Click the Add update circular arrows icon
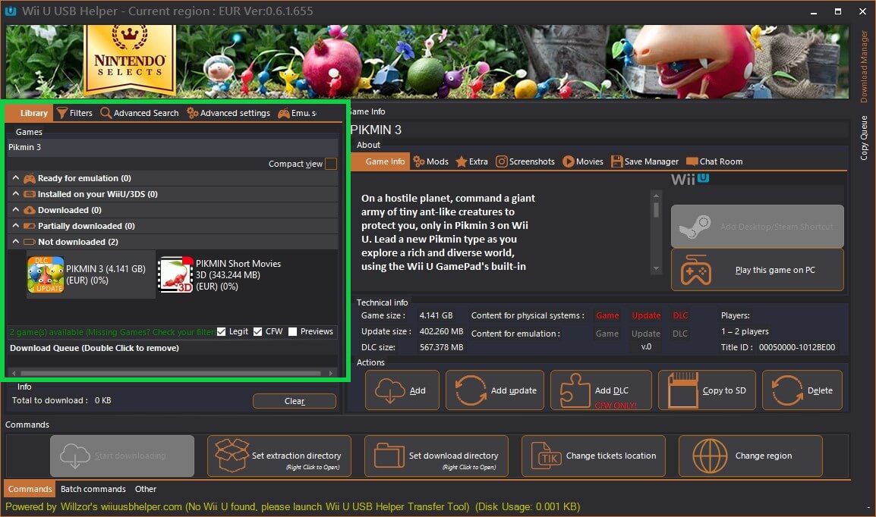 pos(471,390)
